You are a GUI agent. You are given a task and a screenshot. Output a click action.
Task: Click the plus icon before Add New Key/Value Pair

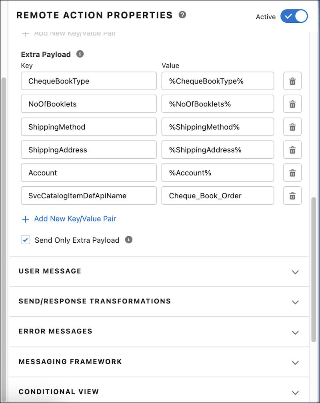click(x=25, y=219)
